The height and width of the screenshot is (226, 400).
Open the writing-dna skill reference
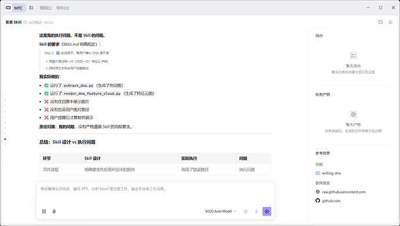[331, 173]
